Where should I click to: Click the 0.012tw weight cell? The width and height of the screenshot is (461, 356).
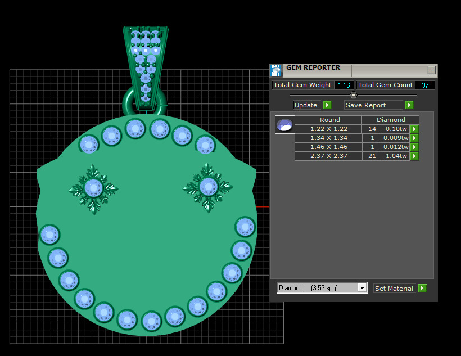click(x=396, y=147)
